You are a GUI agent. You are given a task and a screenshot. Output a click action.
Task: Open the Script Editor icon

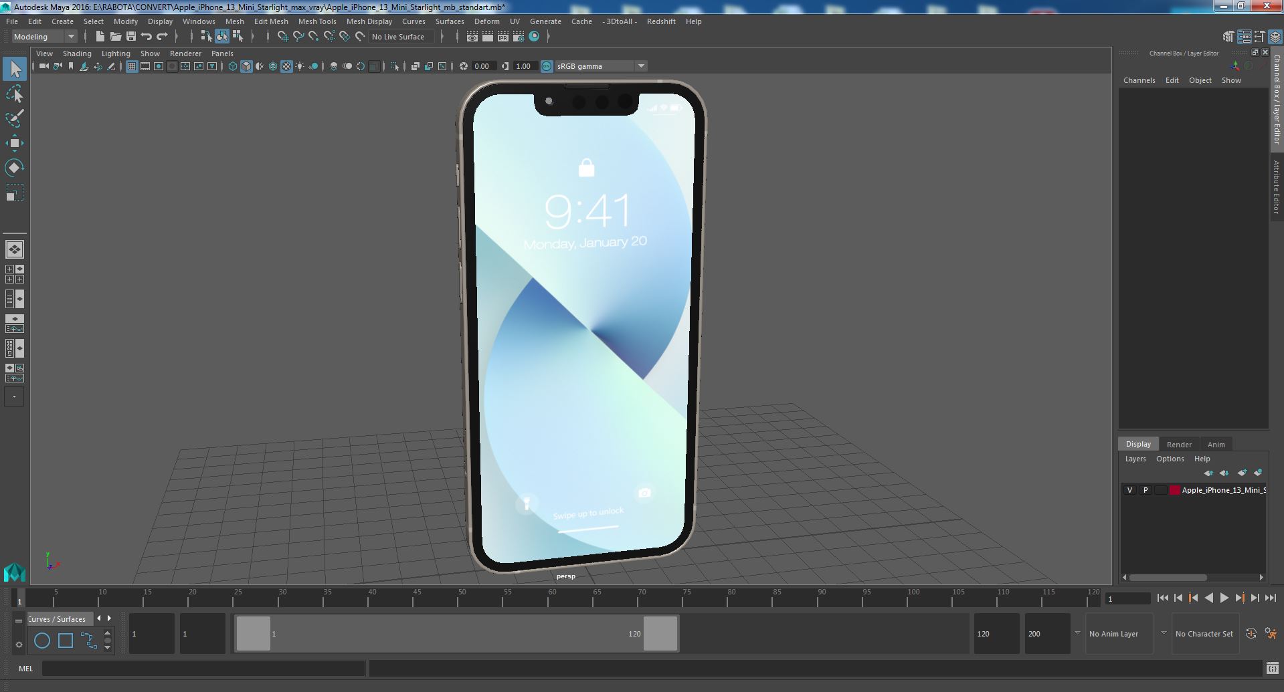1272,668
